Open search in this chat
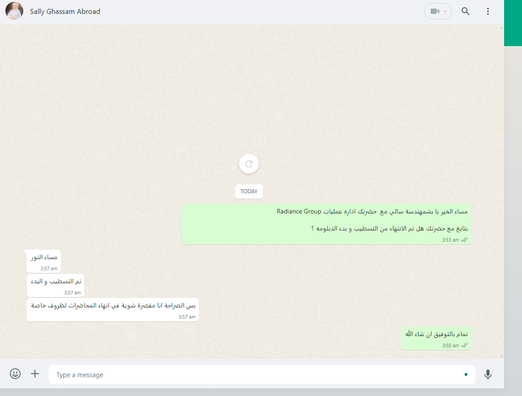522x396 pixels. pos(466,11)
